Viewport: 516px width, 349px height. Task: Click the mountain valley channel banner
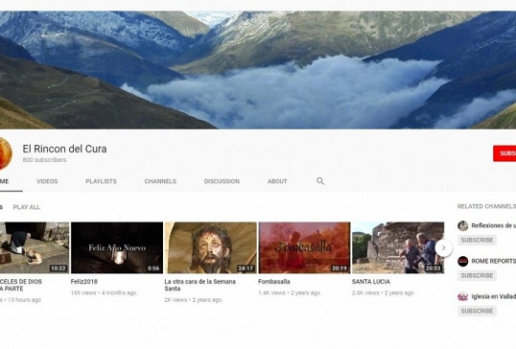258,70
